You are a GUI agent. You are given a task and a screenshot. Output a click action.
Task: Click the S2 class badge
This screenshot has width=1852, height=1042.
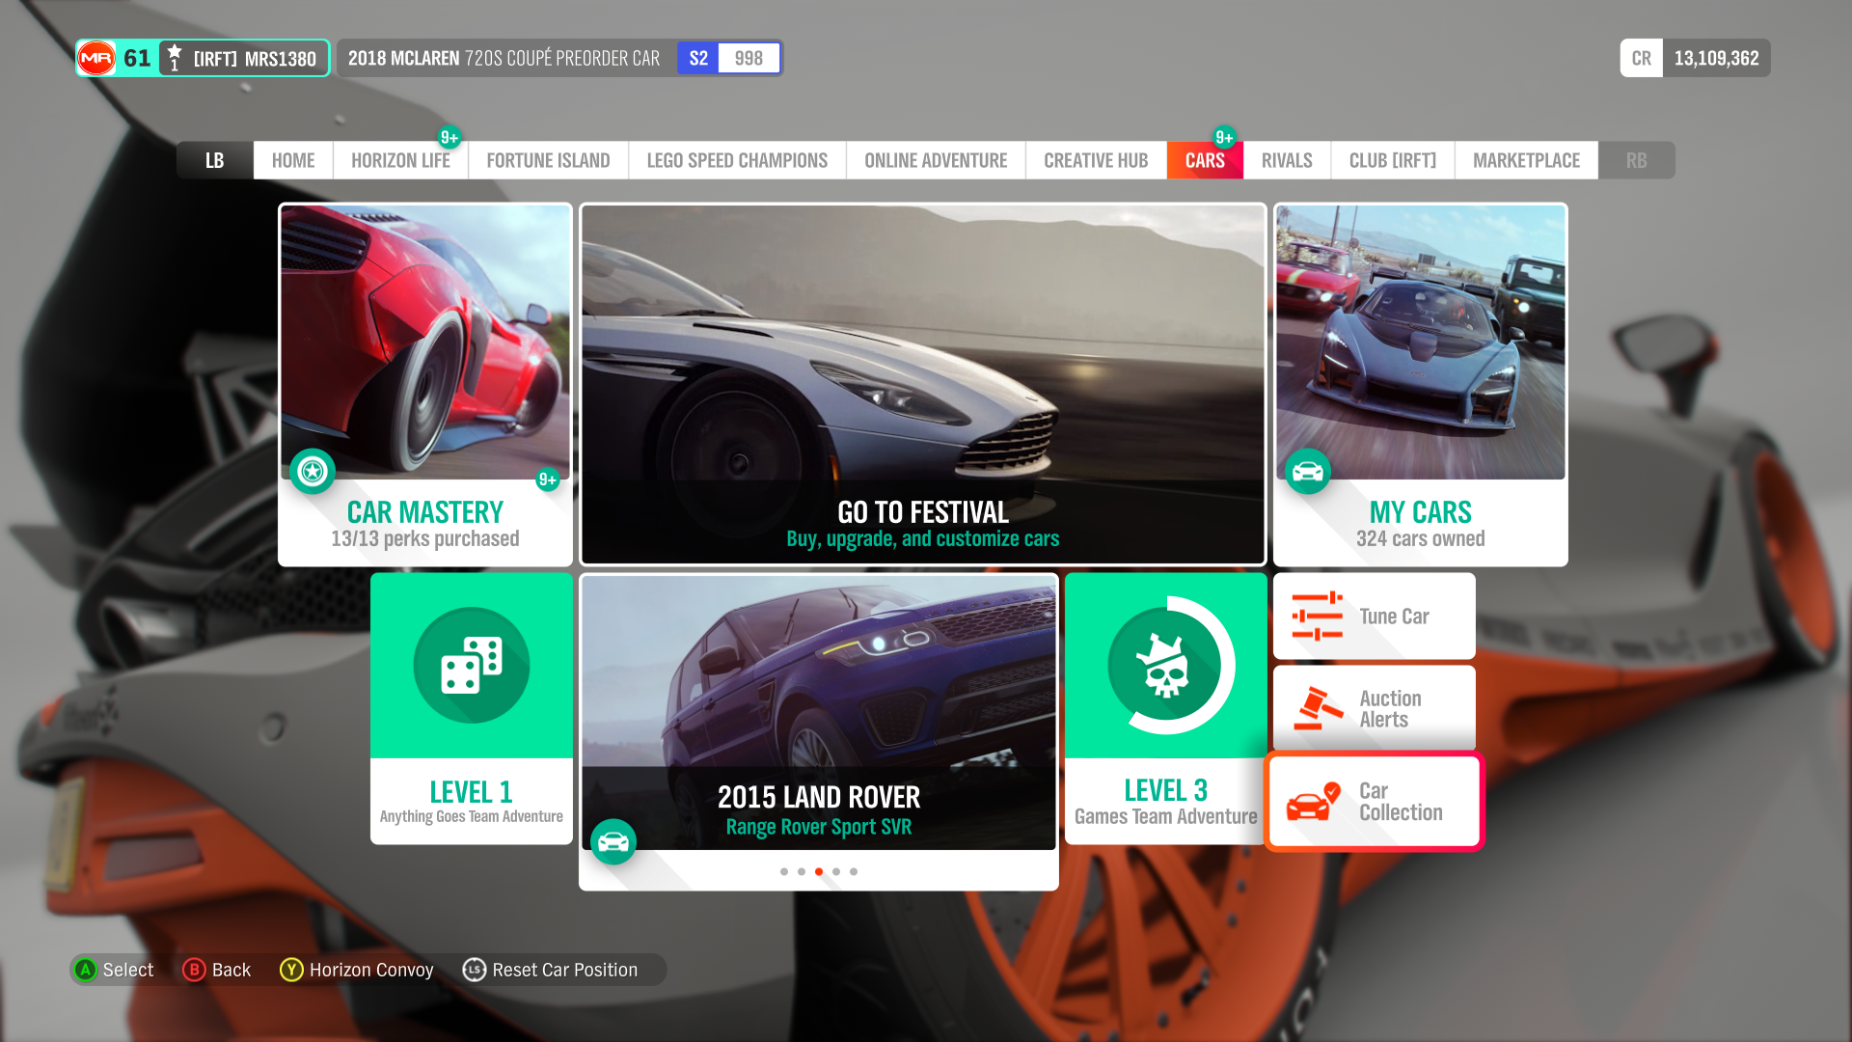pyautogui.click(x=698, y=58)
